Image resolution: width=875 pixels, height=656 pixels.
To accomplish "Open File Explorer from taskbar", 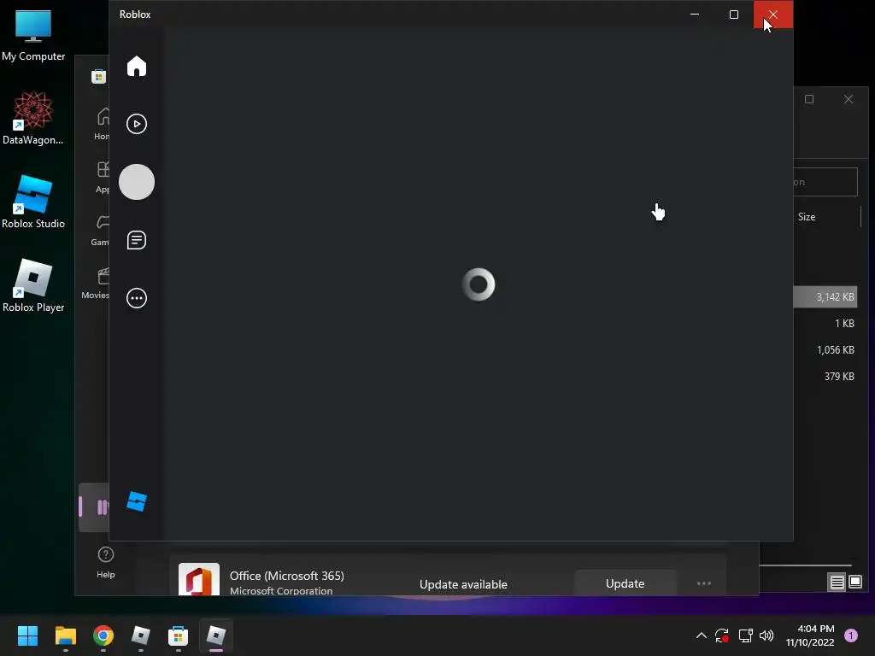I will click(65, 635).
